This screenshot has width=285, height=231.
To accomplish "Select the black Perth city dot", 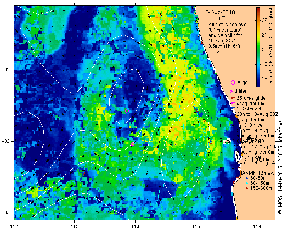I will 249,138.
